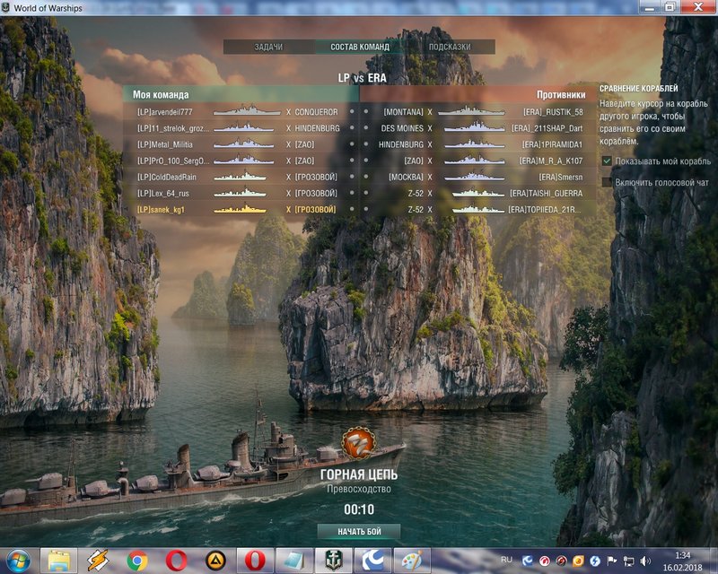Screen dimensions: 718x574
Task: Open the ПОДСКАЗКИ tab
Action: point(450,47)
